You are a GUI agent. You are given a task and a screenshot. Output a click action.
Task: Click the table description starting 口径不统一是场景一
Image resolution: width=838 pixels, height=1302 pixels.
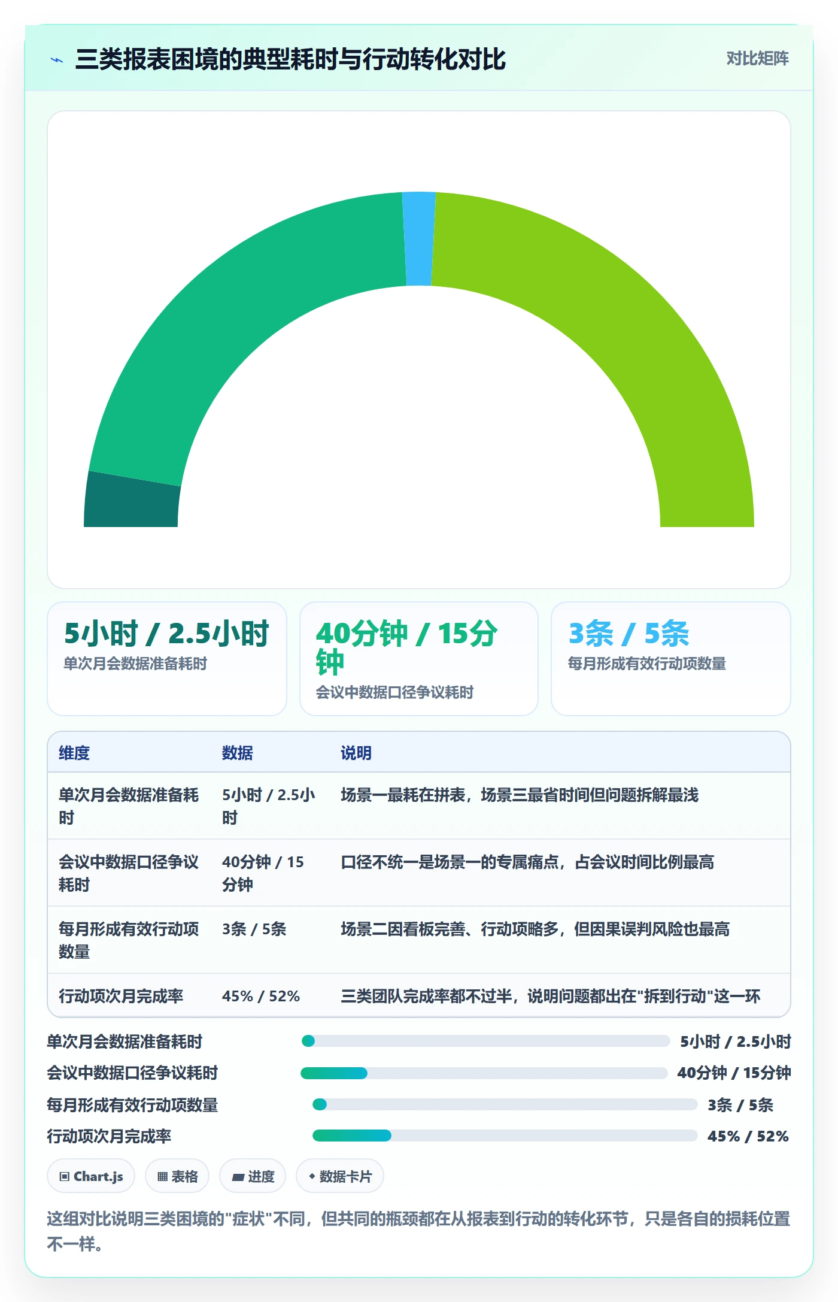(527, 862)
